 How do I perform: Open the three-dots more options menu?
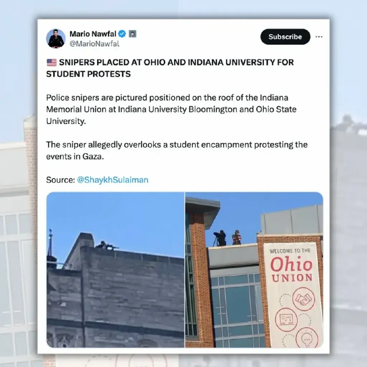[x=319, y=37]
